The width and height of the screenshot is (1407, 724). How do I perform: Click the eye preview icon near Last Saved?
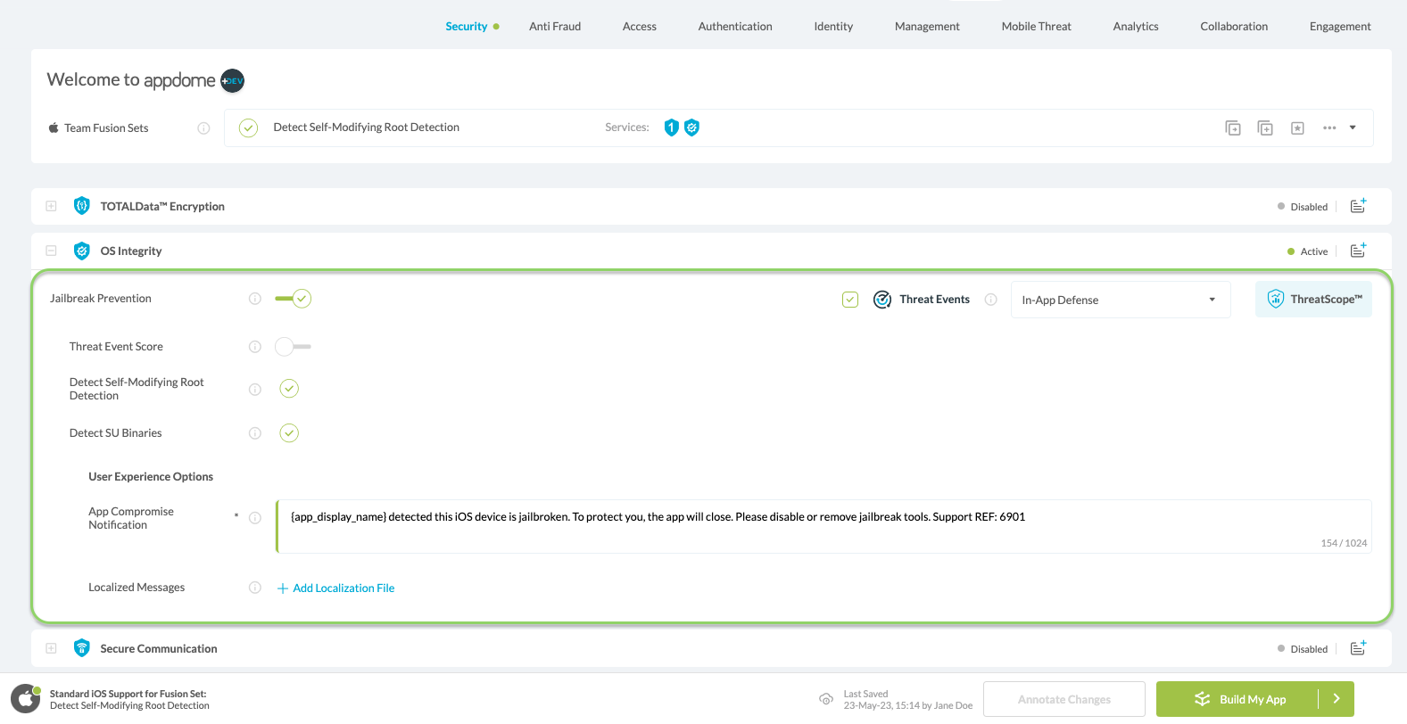coord(826,699)
